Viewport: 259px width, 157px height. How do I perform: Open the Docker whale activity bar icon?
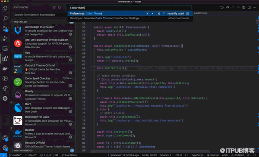pyautogui.click(x=5, y=68)
